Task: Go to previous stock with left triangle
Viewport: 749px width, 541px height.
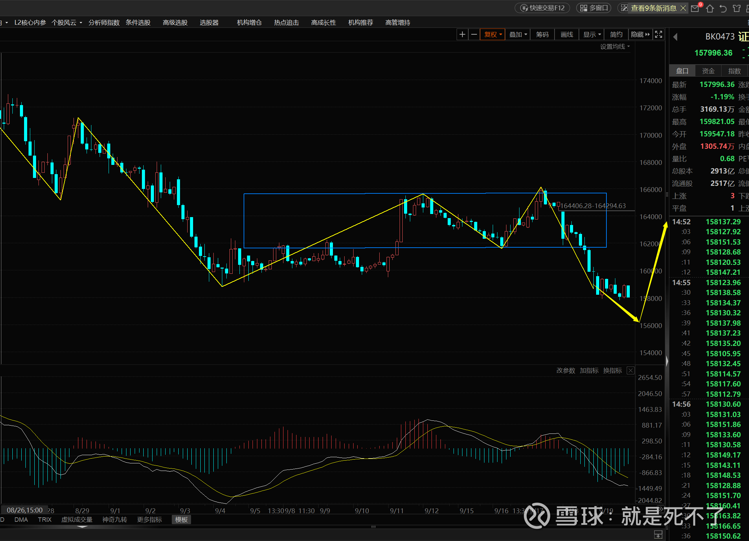Action: (675, 37)
